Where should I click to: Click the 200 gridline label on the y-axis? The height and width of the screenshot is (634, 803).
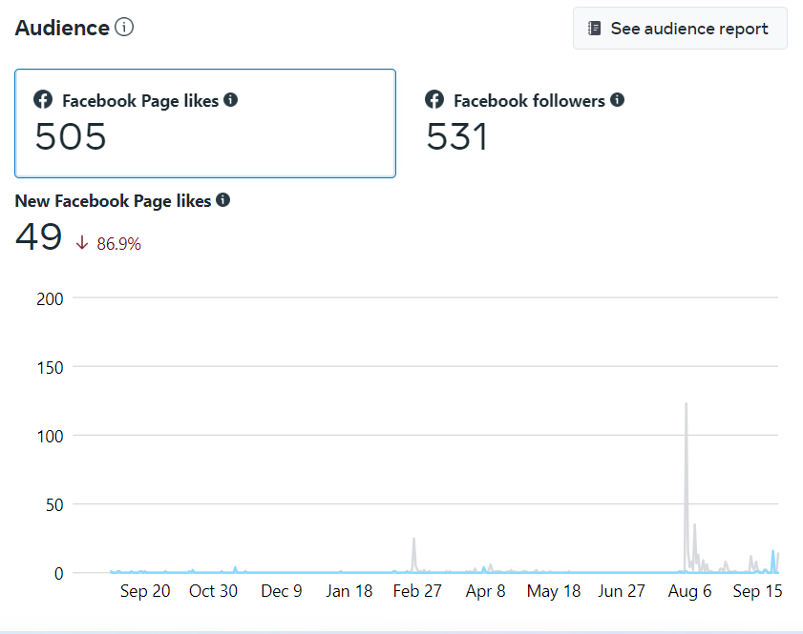point(50,298)
